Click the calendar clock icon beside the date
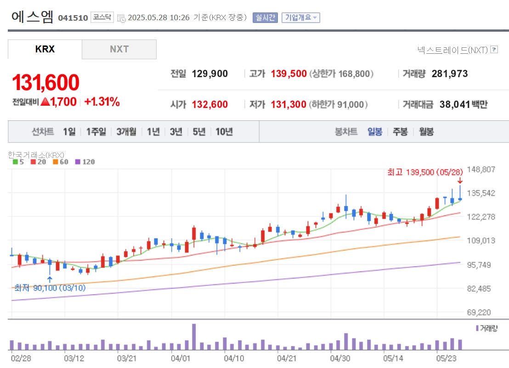Image resolution: width=509 pixels, height=368 pixels. 121,18
